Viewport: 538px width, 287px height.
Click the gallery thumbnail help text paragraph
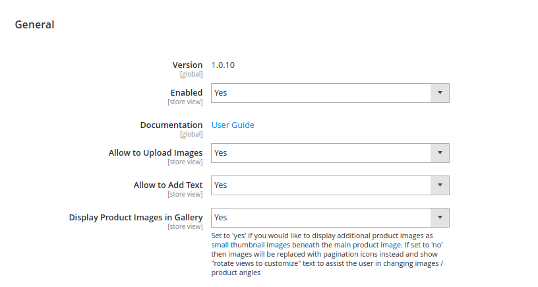point(327,254)
